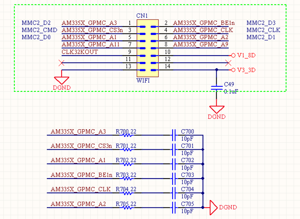Image resolution: width=300 pixels, height=219 pixels.
Task: Click the V1_8D power port
Action: (233, 55)
